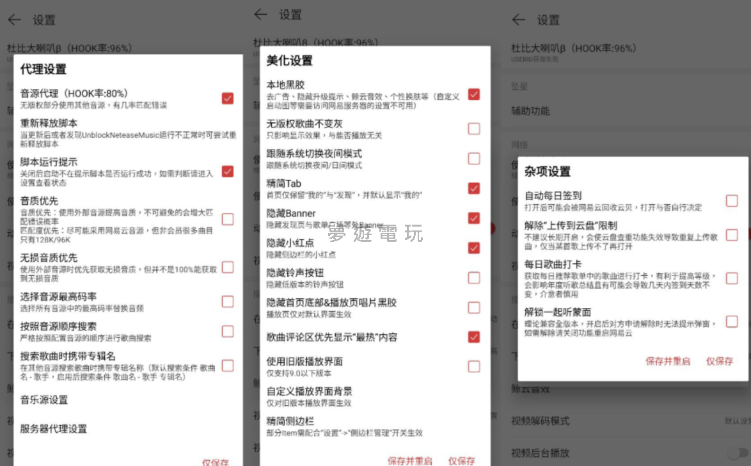Tap back arrow on the 杂项设置 screen
The image size is (751, 466).
click(x=518, y=20)
